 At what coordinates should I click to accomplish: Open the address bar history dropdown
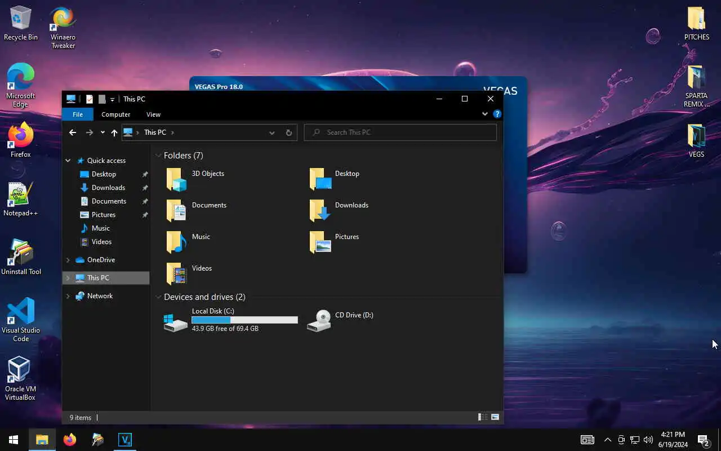272,132
